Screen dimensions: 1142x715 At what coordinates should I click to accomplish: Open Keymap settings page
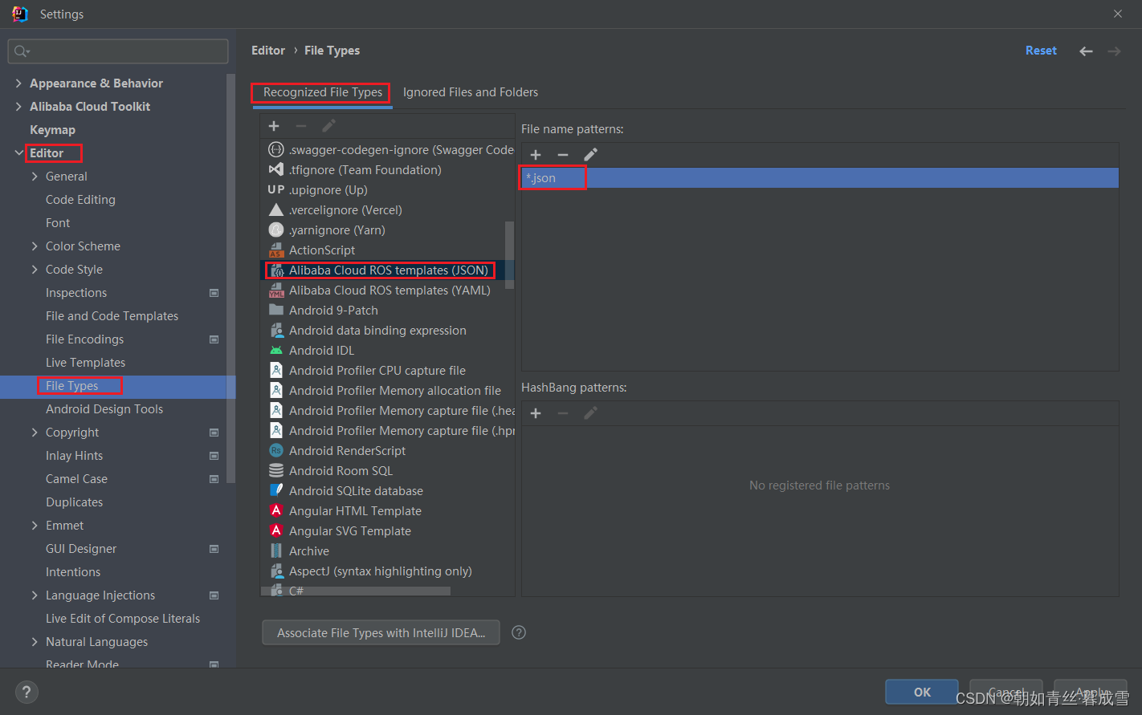coord(52,130)
